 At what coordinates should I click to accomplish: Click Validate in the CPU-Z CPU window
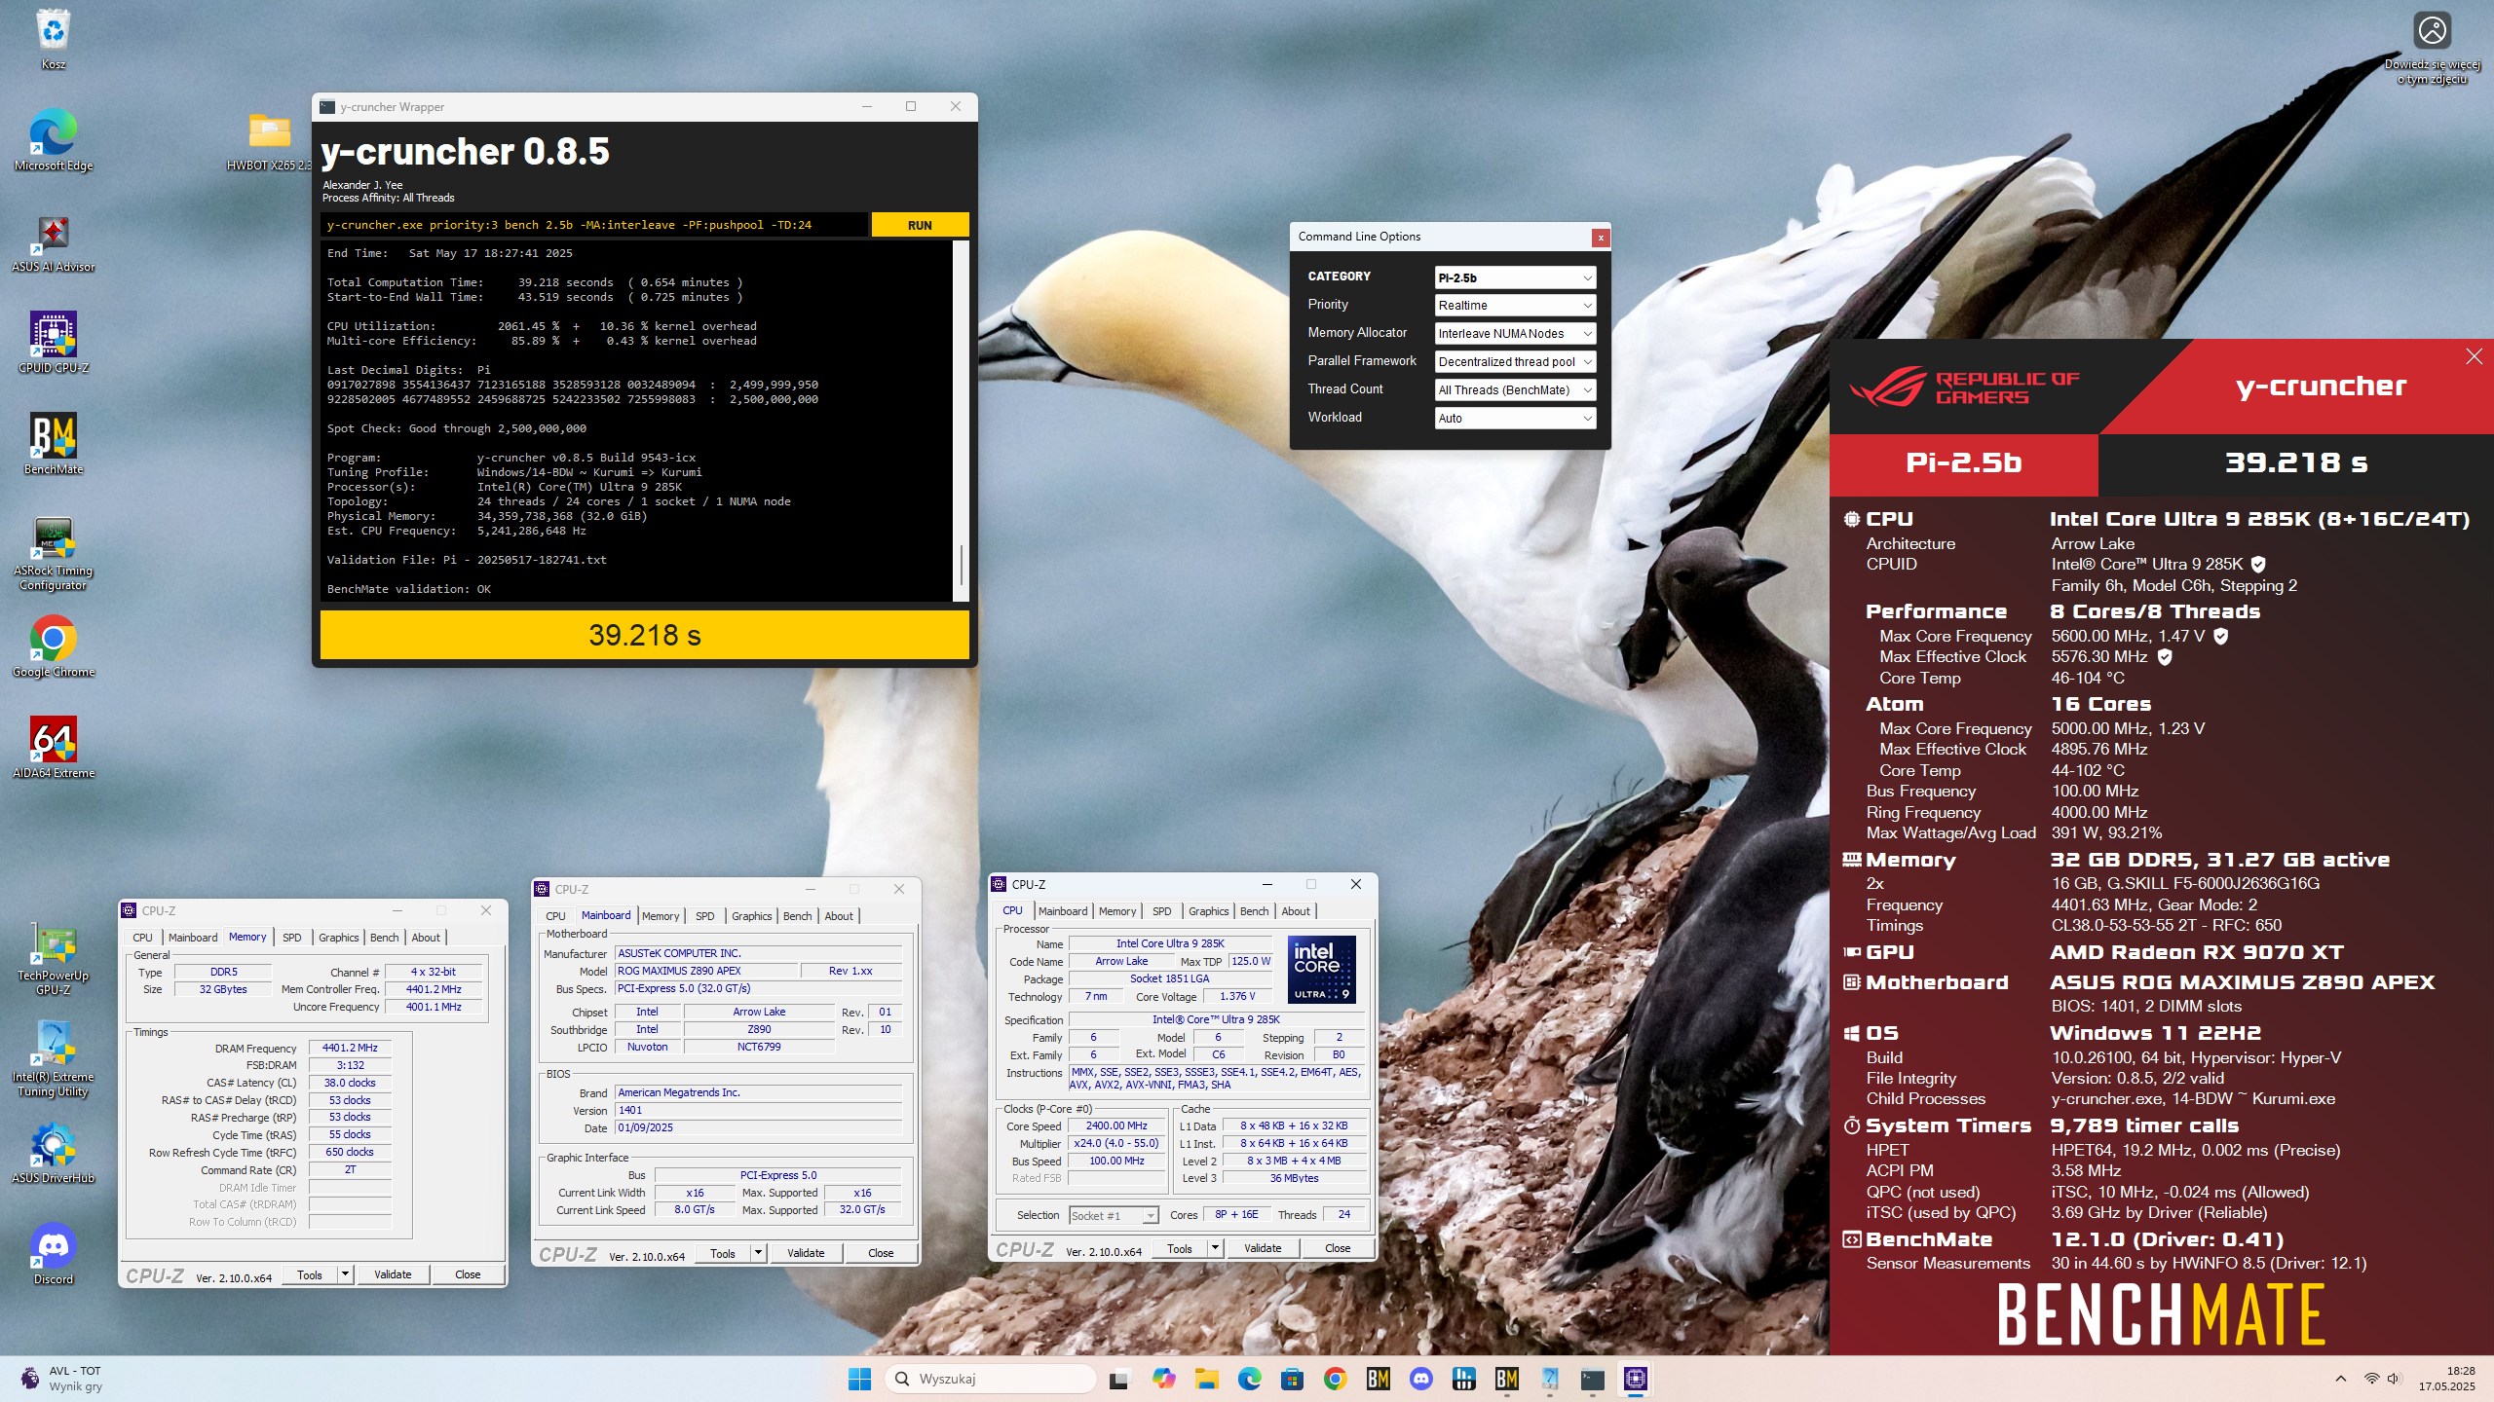click(x=1263, y=1248)
